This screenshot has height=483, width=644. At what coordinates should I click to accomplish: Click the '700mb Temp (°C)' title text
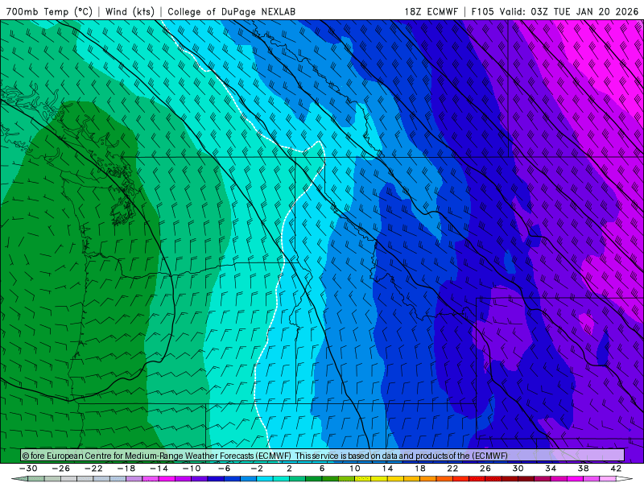click(x=49, y=11)
